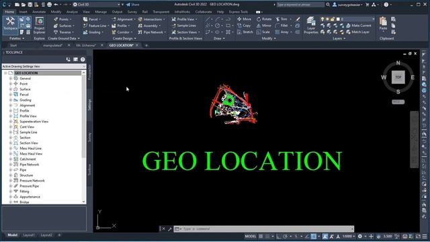Add a new drawing tab with plus button

click(x=146, y=45)
